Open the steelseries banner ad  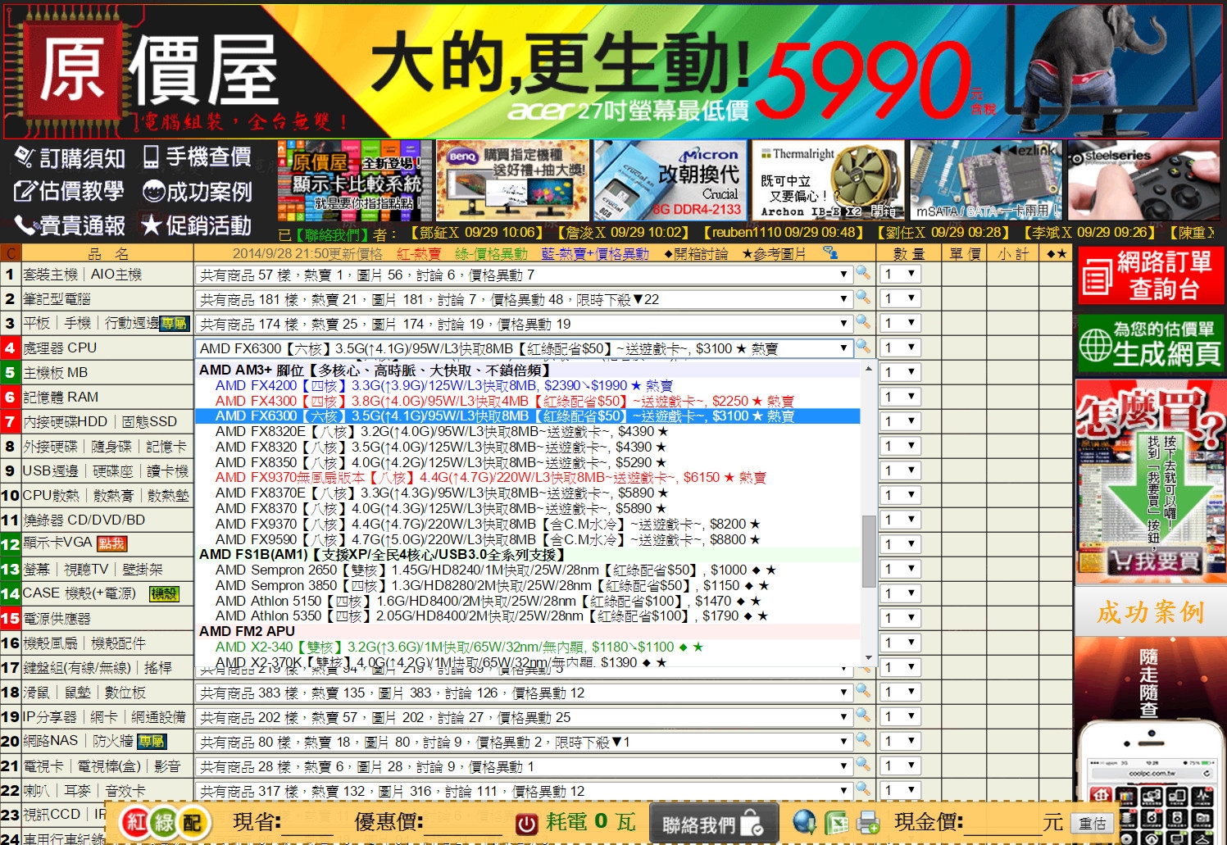point(1145,180)
